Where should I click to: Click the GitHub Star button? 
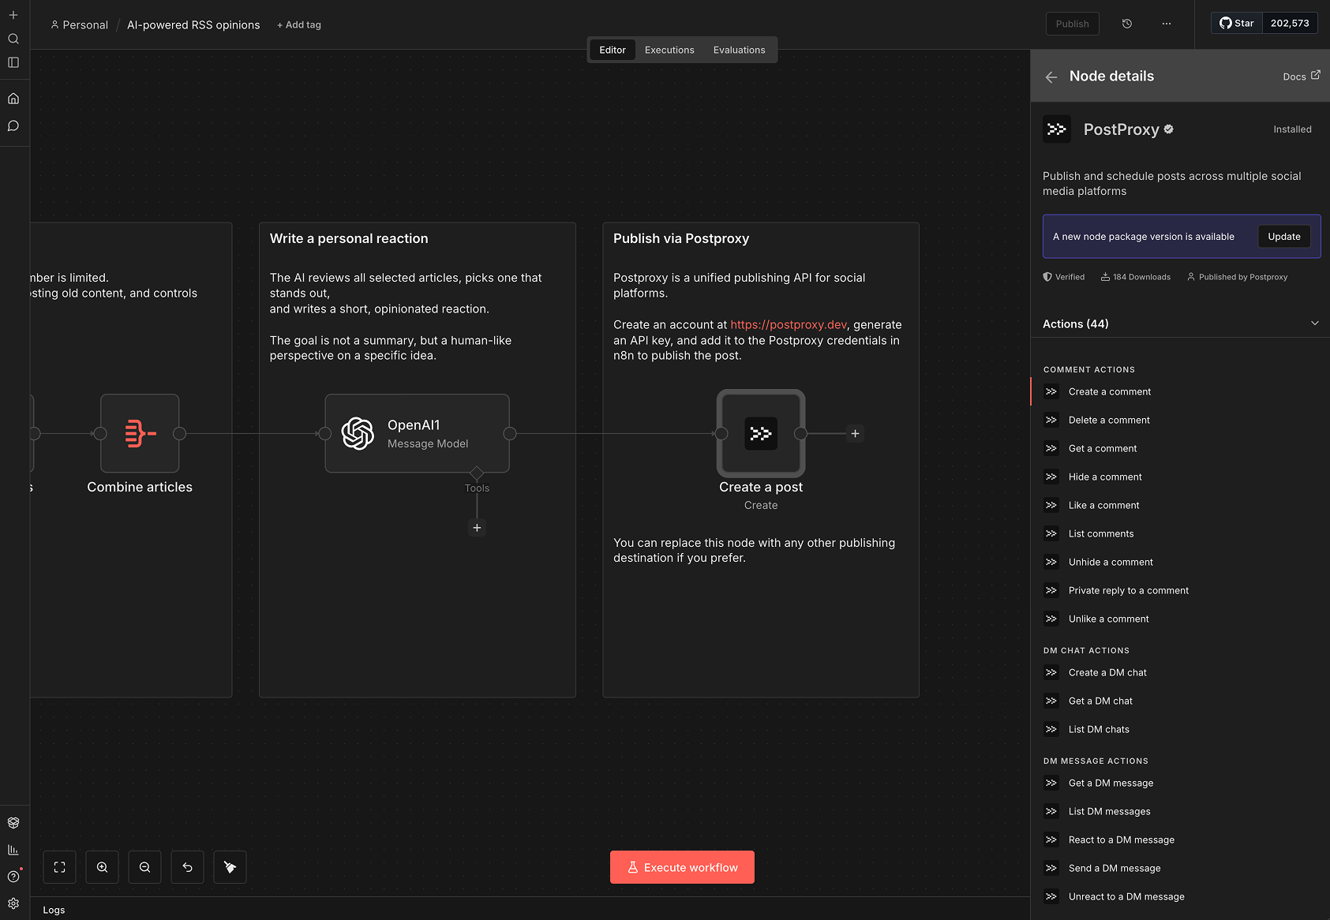point(1237,23)
